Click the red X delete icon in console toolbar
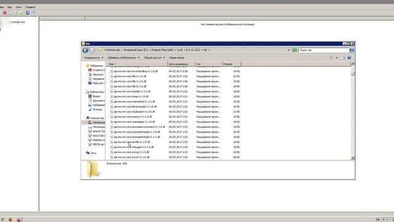This screenshot has width=394, height=222. pos(5,12)
